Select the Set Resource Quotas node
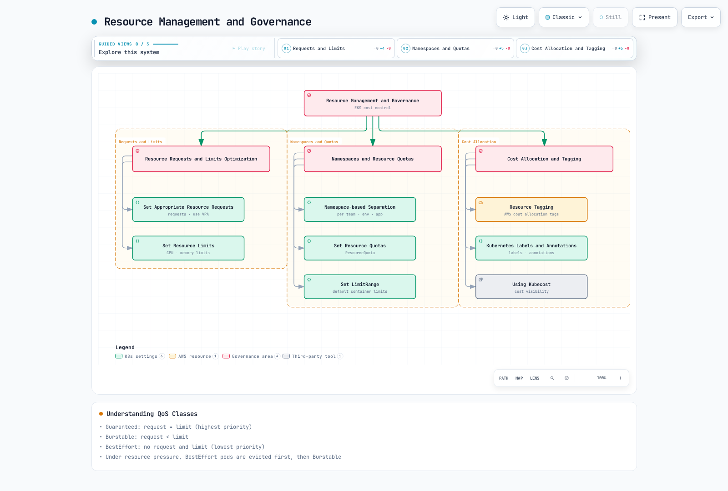Screen dimensions: 728x491 360,248
